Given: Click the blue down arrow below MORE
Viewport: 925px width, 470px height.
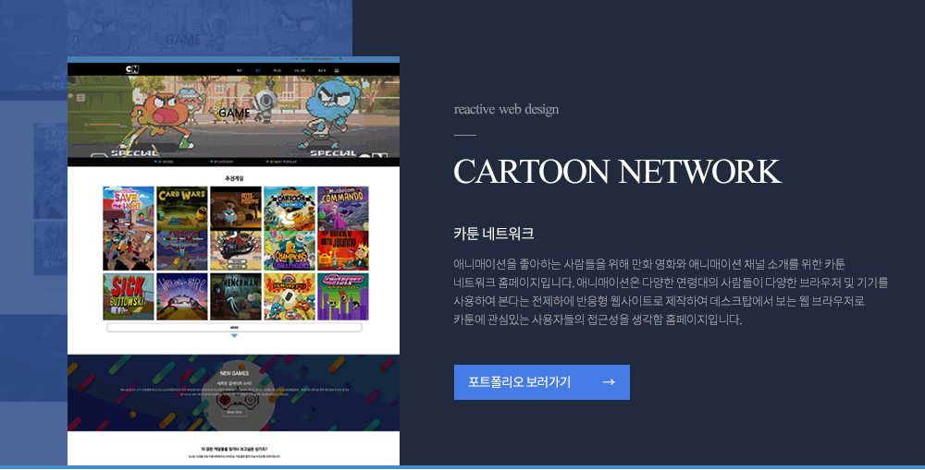Looking at the screenshot, I should (234, 336).
